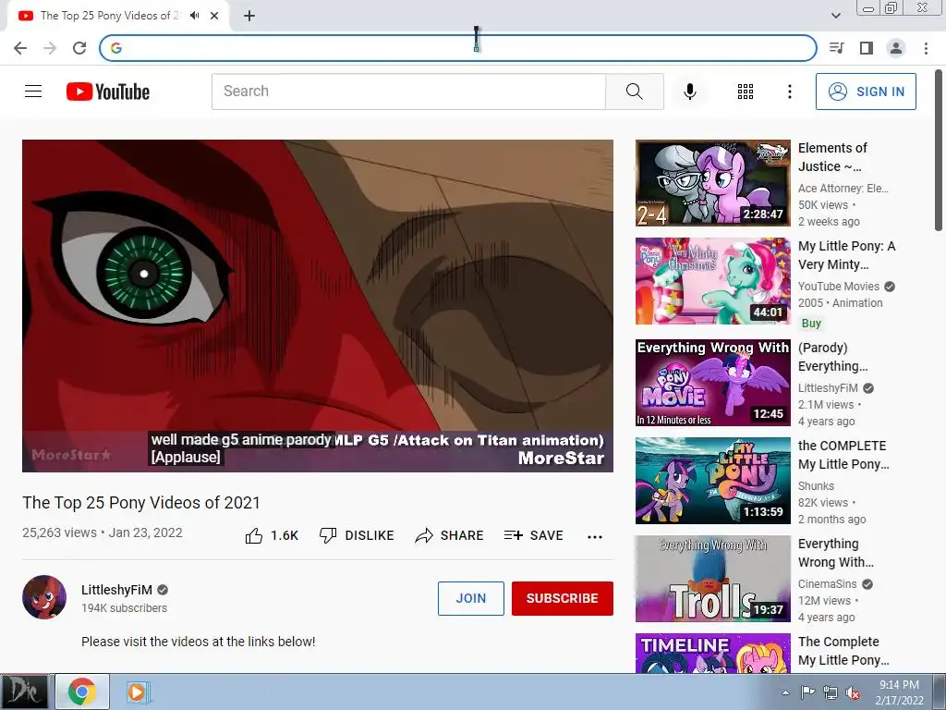Subscribe to LittleshyFiM
The image size is (946, 710).
point(563,598)
